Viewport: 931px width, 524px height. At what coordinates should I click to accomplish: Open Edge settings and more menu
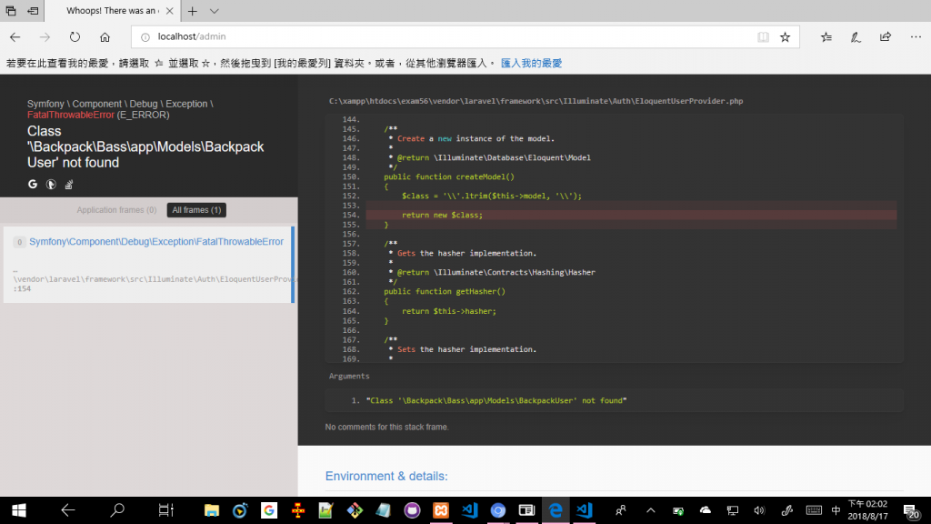point(916,36)
